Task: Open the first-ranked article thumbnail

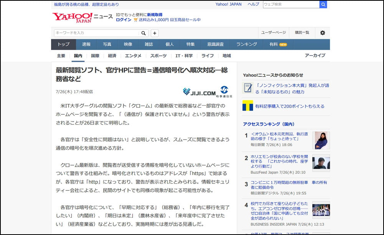Action: (x=321, y=140)
